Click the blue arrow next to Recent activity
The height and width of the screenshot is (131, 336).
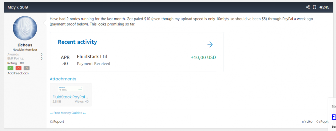210,45
